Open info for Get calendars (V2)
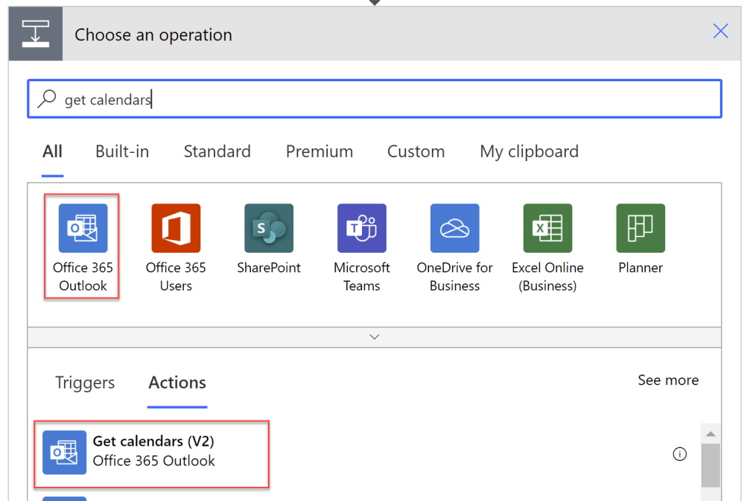Viewport: 744px width, 501px height. coord(679,453)
